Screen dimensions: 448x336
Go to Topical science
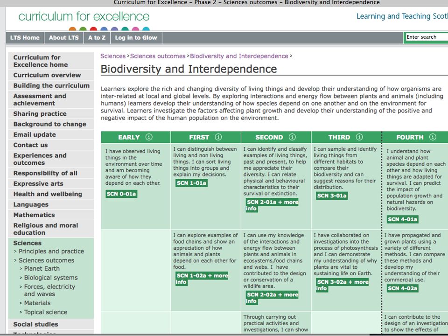pyautogui.click(x=46, y=312)
